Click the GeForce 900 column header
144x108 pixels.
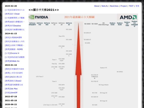pyautogui.click(x=47, y=24)
